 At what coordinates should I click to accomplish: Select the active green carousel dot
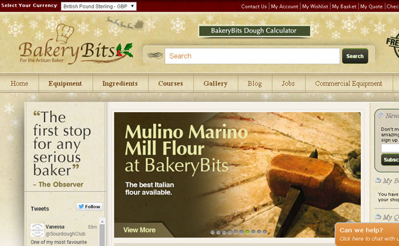pyautogui.click(x=247, y=232)
